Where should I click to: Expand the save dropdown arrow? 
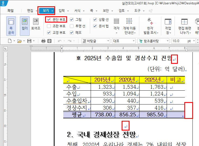pyautogui.click(x=34, y=41)
